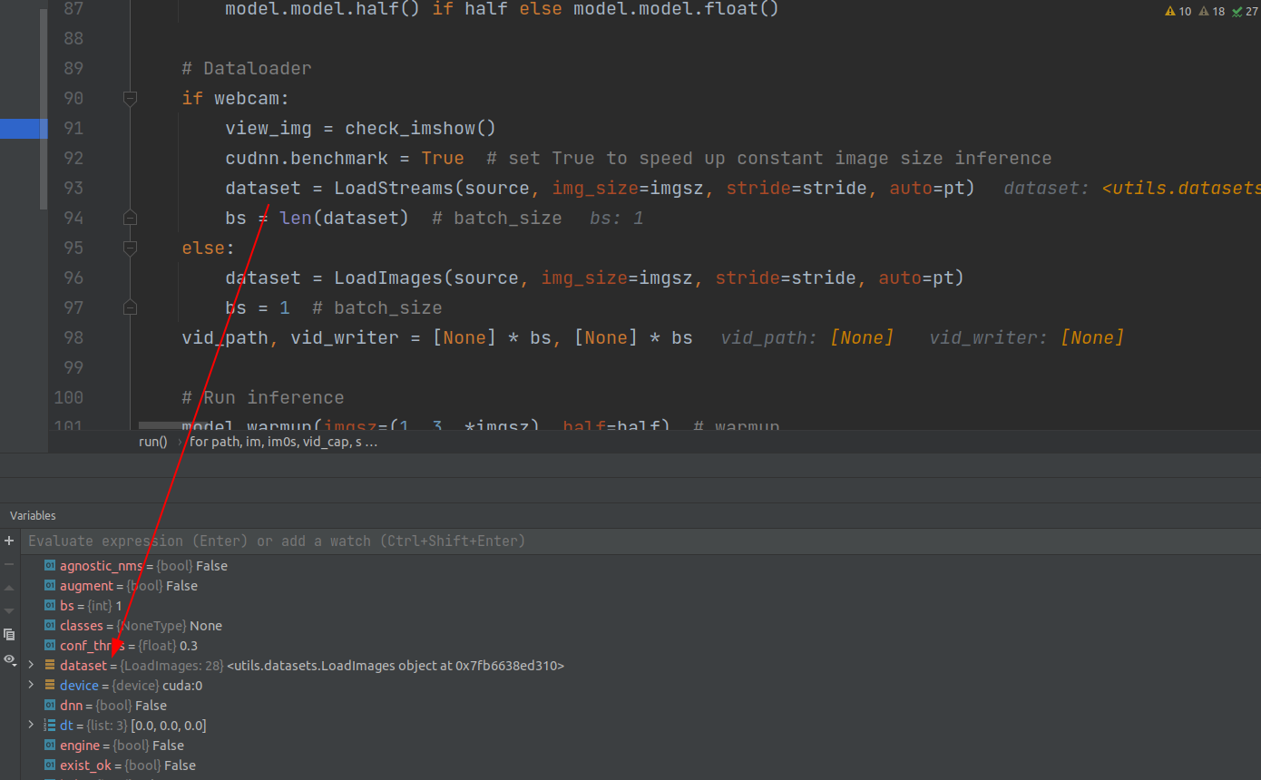Duplicate the watch using the copy icon
The image size is (1261, 780).
9,635
